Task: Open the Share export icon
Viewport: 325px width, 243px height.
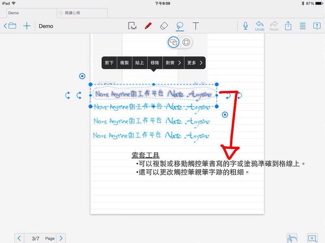Action: [x=288, y=26]
